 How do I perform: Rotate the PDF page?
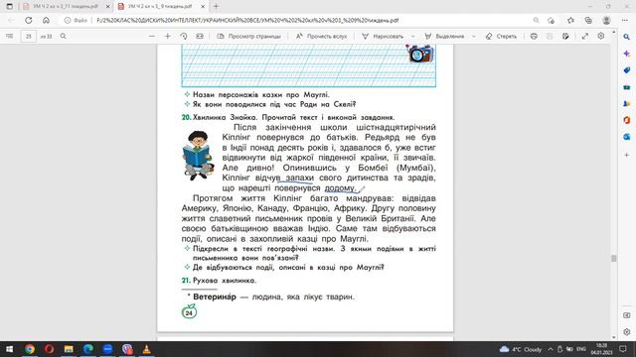[183, 36]
